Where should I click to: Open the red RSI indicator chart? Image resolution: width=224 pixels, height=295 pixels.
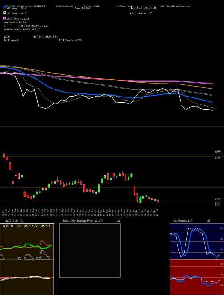[197, 277]
